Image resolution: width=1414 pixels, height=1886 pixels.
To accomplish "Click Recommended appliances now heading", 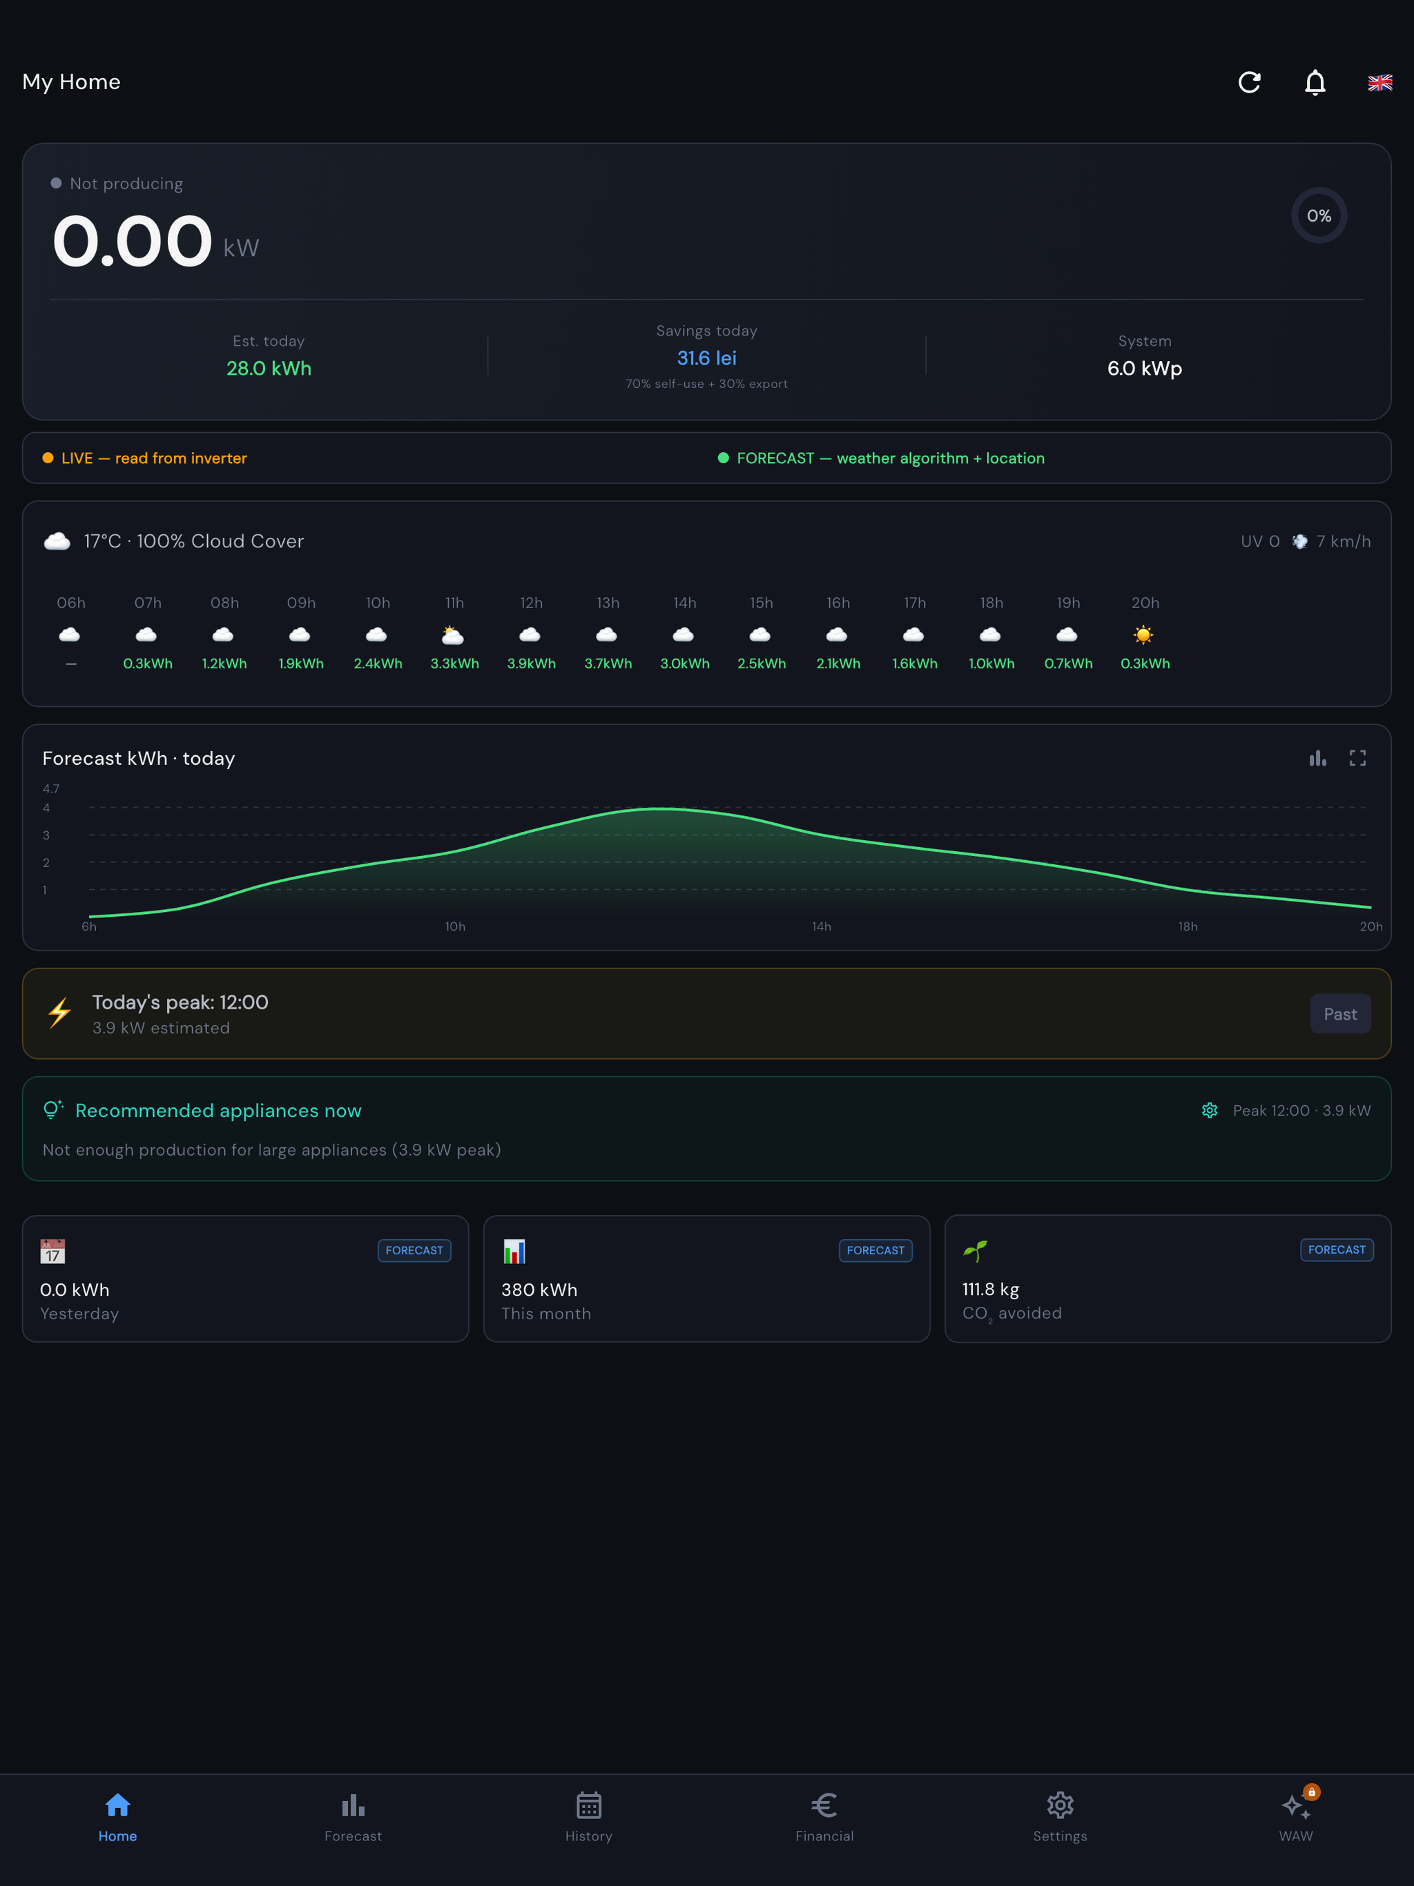I will click(x=218, y=1110).
